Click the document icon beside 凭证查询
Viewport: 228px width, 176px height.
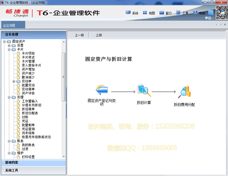[18, 129]
